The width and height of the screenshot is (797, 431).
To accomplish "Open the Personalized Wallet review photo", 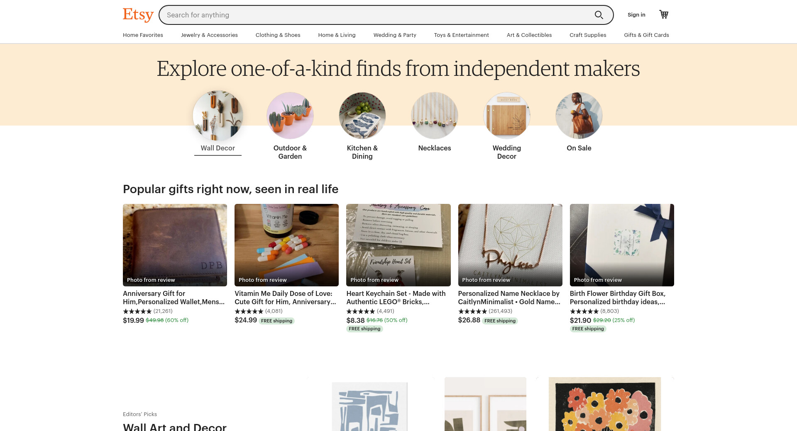I will tap(175, 245).
